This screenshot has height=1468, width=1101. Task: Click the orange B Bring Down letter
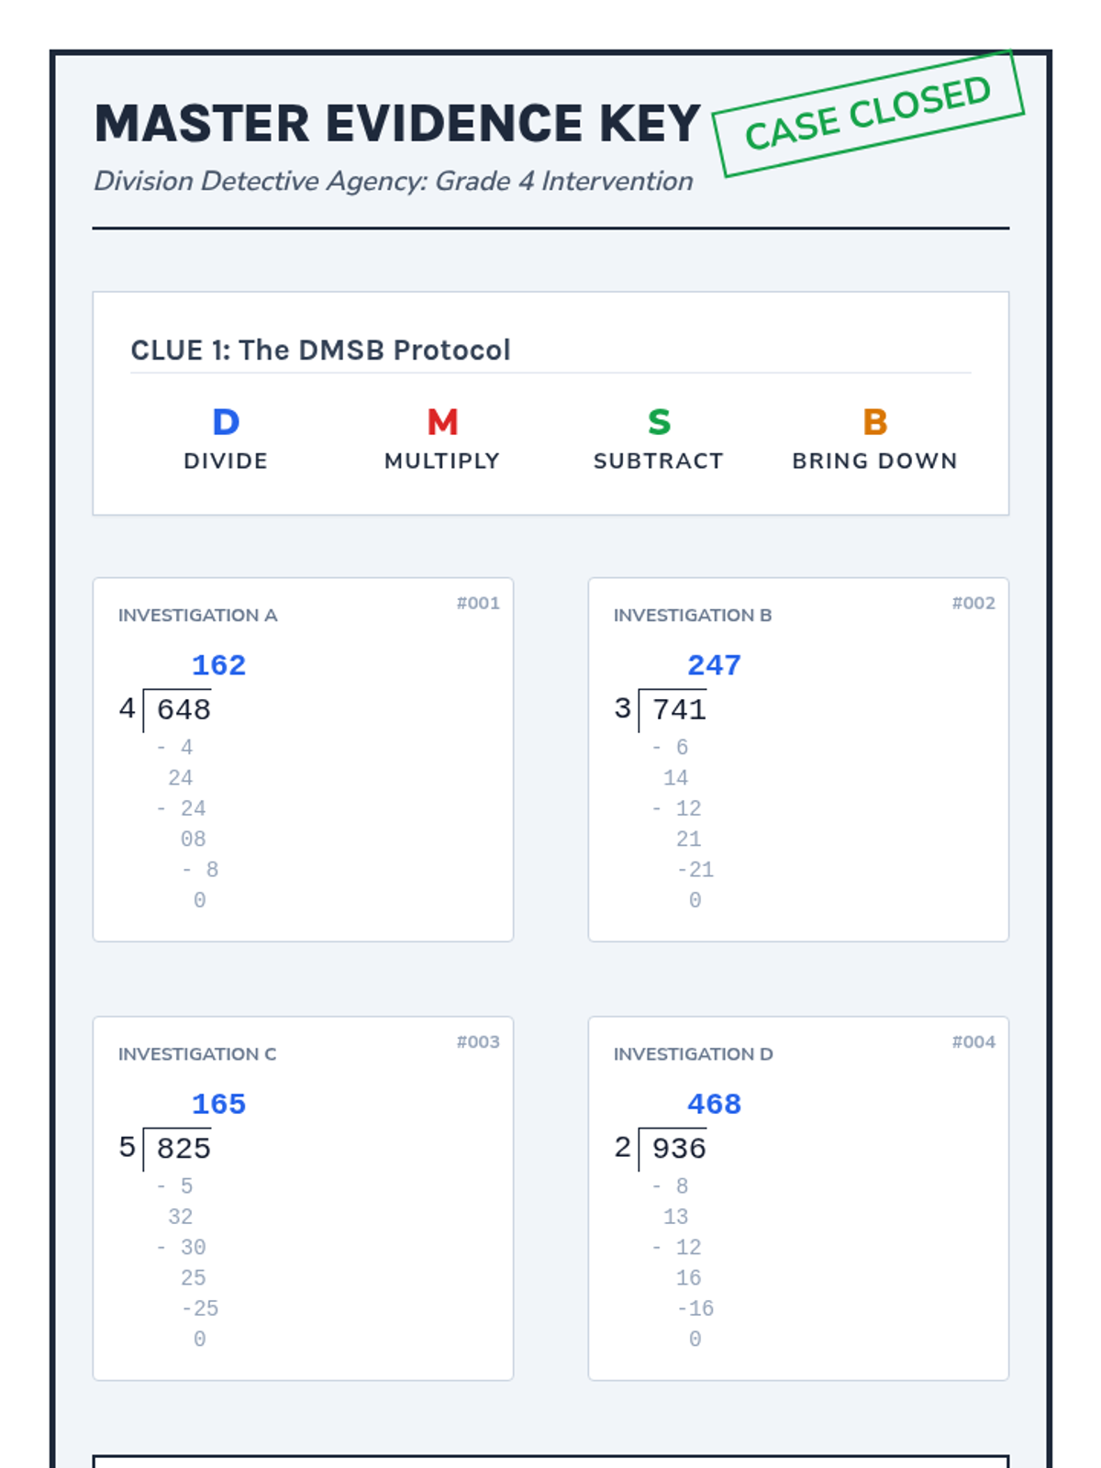874,422
